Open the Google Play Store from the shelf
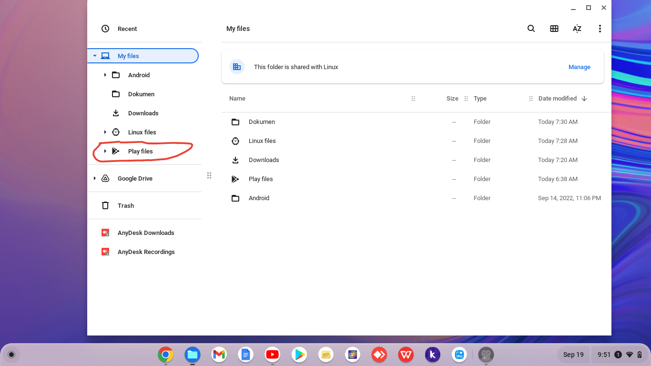Image resolution: width=651 pixels, height=366 pixels. [x=299, y=355]
